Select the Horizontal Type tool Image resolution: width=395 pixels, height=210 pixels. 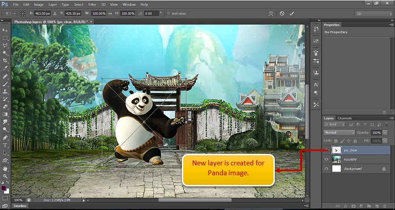click(x=5, y=145)
